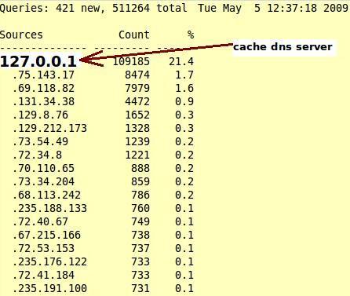Select source .235.176.122
The height and width of the screenshot is (296, 350).
[49, 262]
